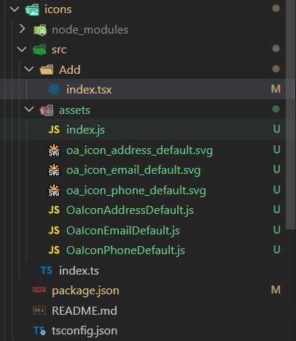Click the M git status badge on package.json

pyautogui.click(x=276, y=290)
